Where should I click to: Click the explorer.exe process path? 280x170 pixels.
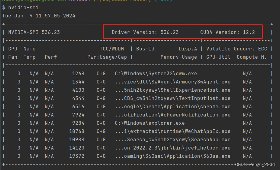click(150, 123)
